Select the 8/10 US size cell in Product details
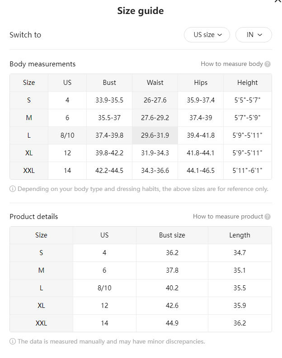The width and height of the screenshot is (282, 358). 104,288
